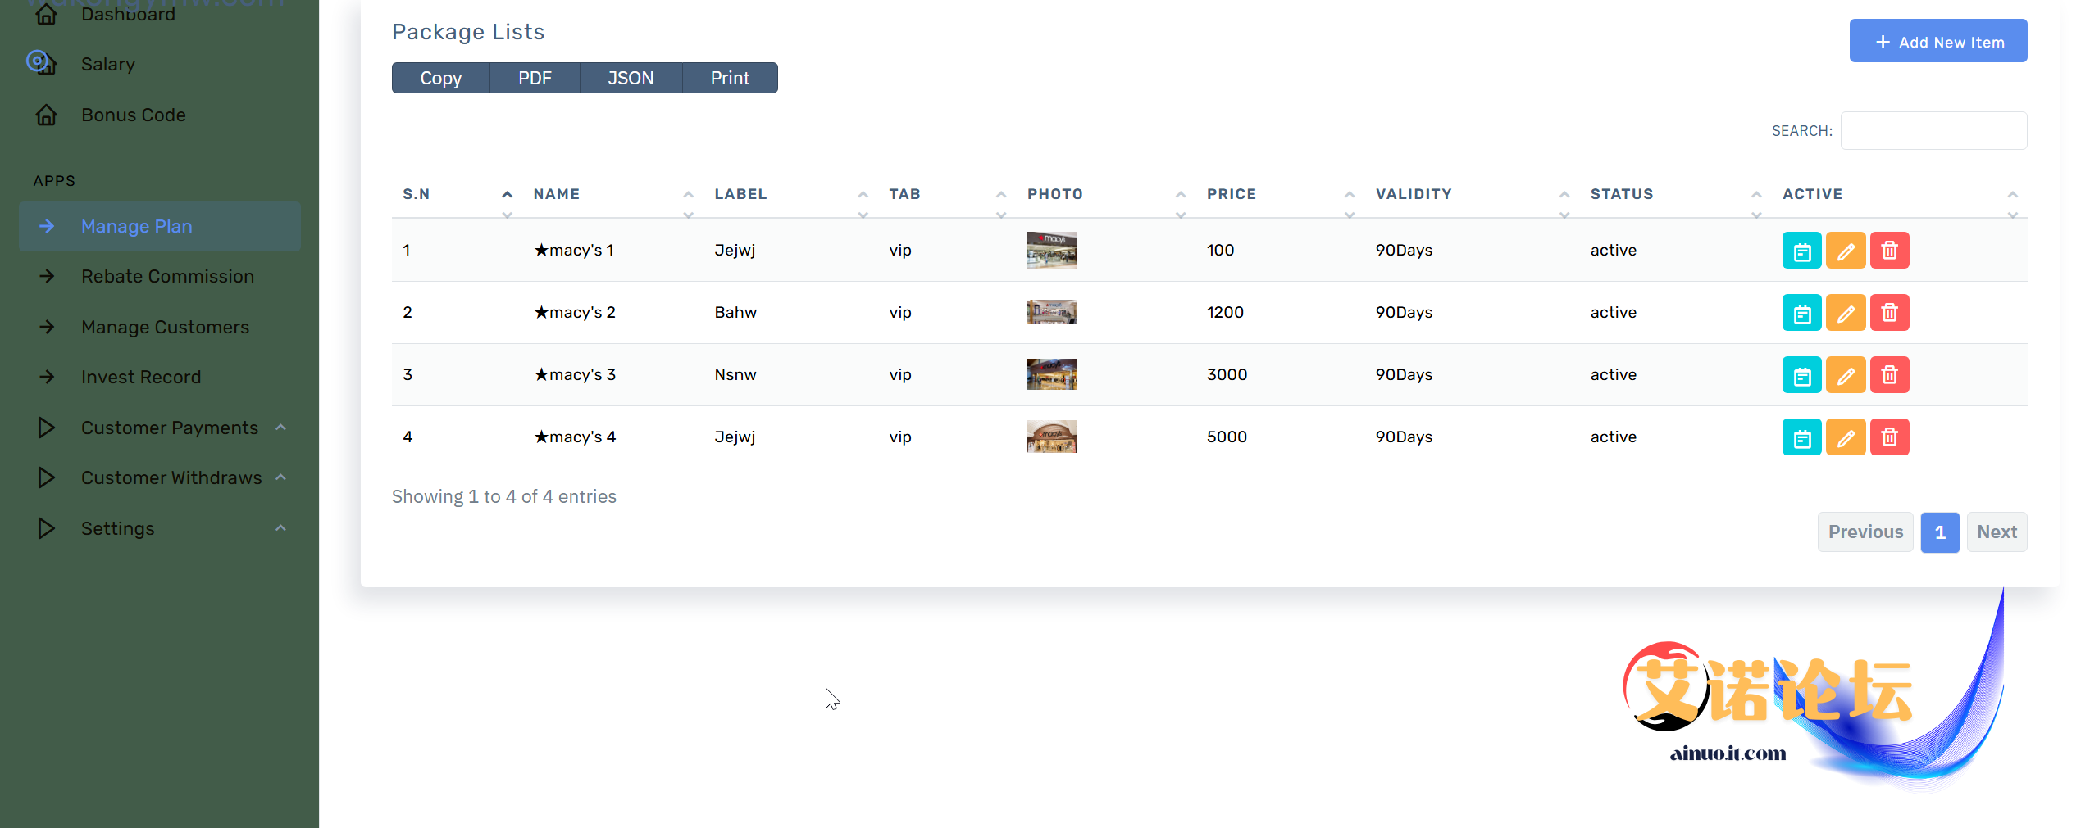Click the Copy export button
2099x828 pixels.
click(x=441, y=78)
